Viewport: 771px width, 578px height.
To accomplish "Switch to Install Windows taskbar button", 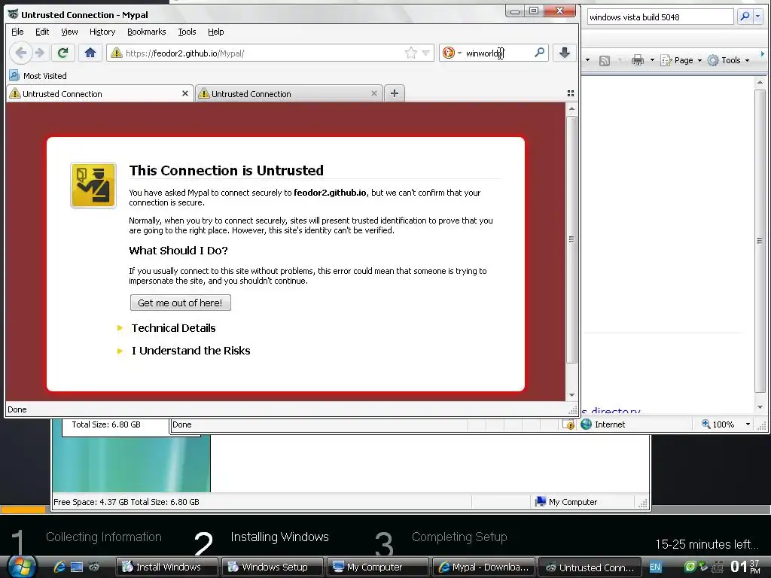I will pos(167,567).
